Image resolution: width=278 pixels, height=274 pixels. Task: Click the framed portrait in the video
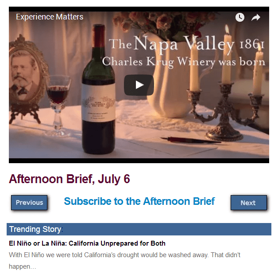(x=27, y=78)
